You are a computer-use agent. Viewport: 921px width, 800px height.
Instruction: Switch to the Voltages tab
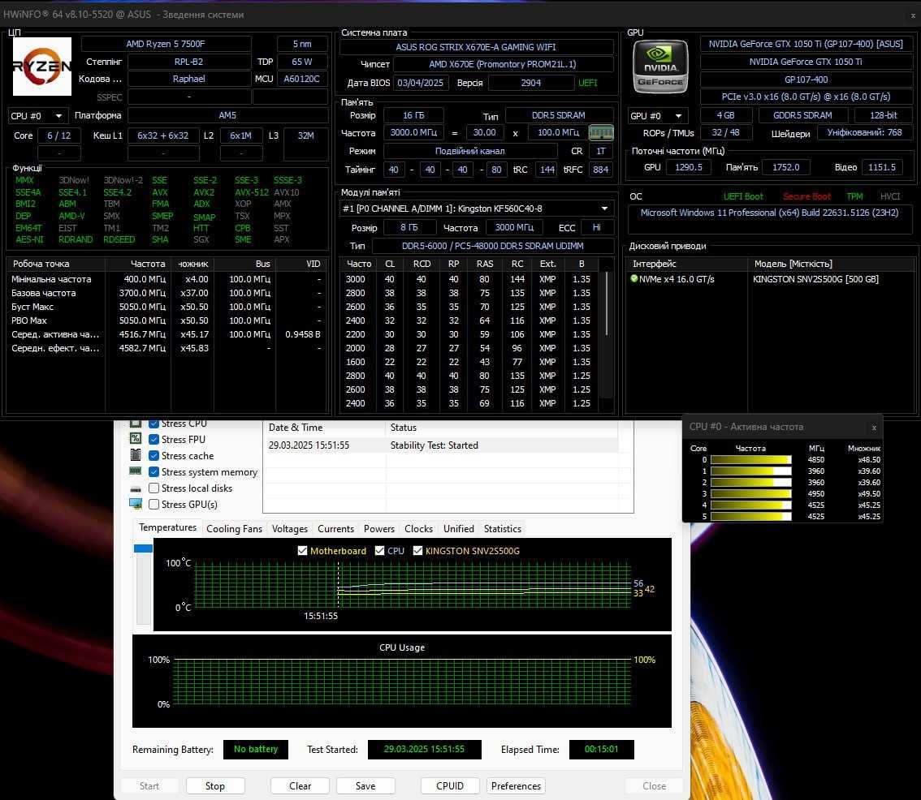point(290,529)
